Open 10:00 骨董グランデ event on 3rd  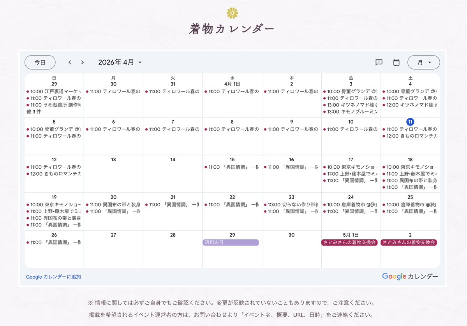point(351,92)
